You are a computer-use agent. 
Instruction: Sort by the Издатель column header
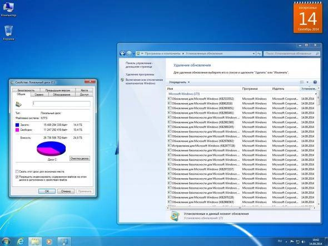point(285,88)
